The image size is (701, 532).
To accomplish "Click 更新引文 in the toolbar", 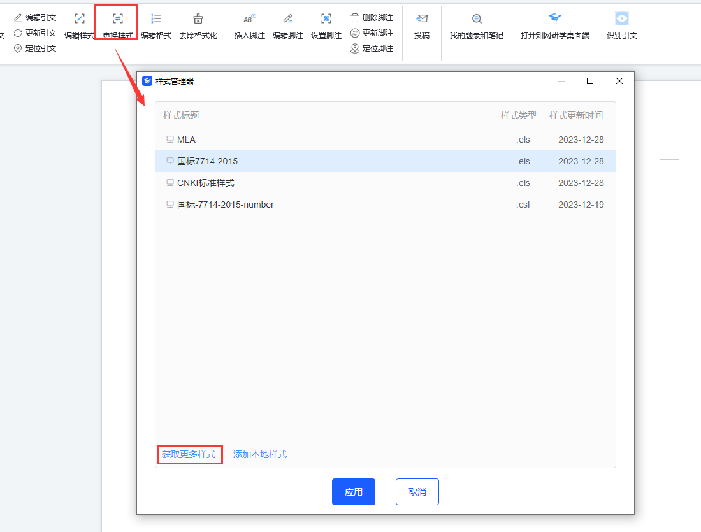I will tap(35, 33).
